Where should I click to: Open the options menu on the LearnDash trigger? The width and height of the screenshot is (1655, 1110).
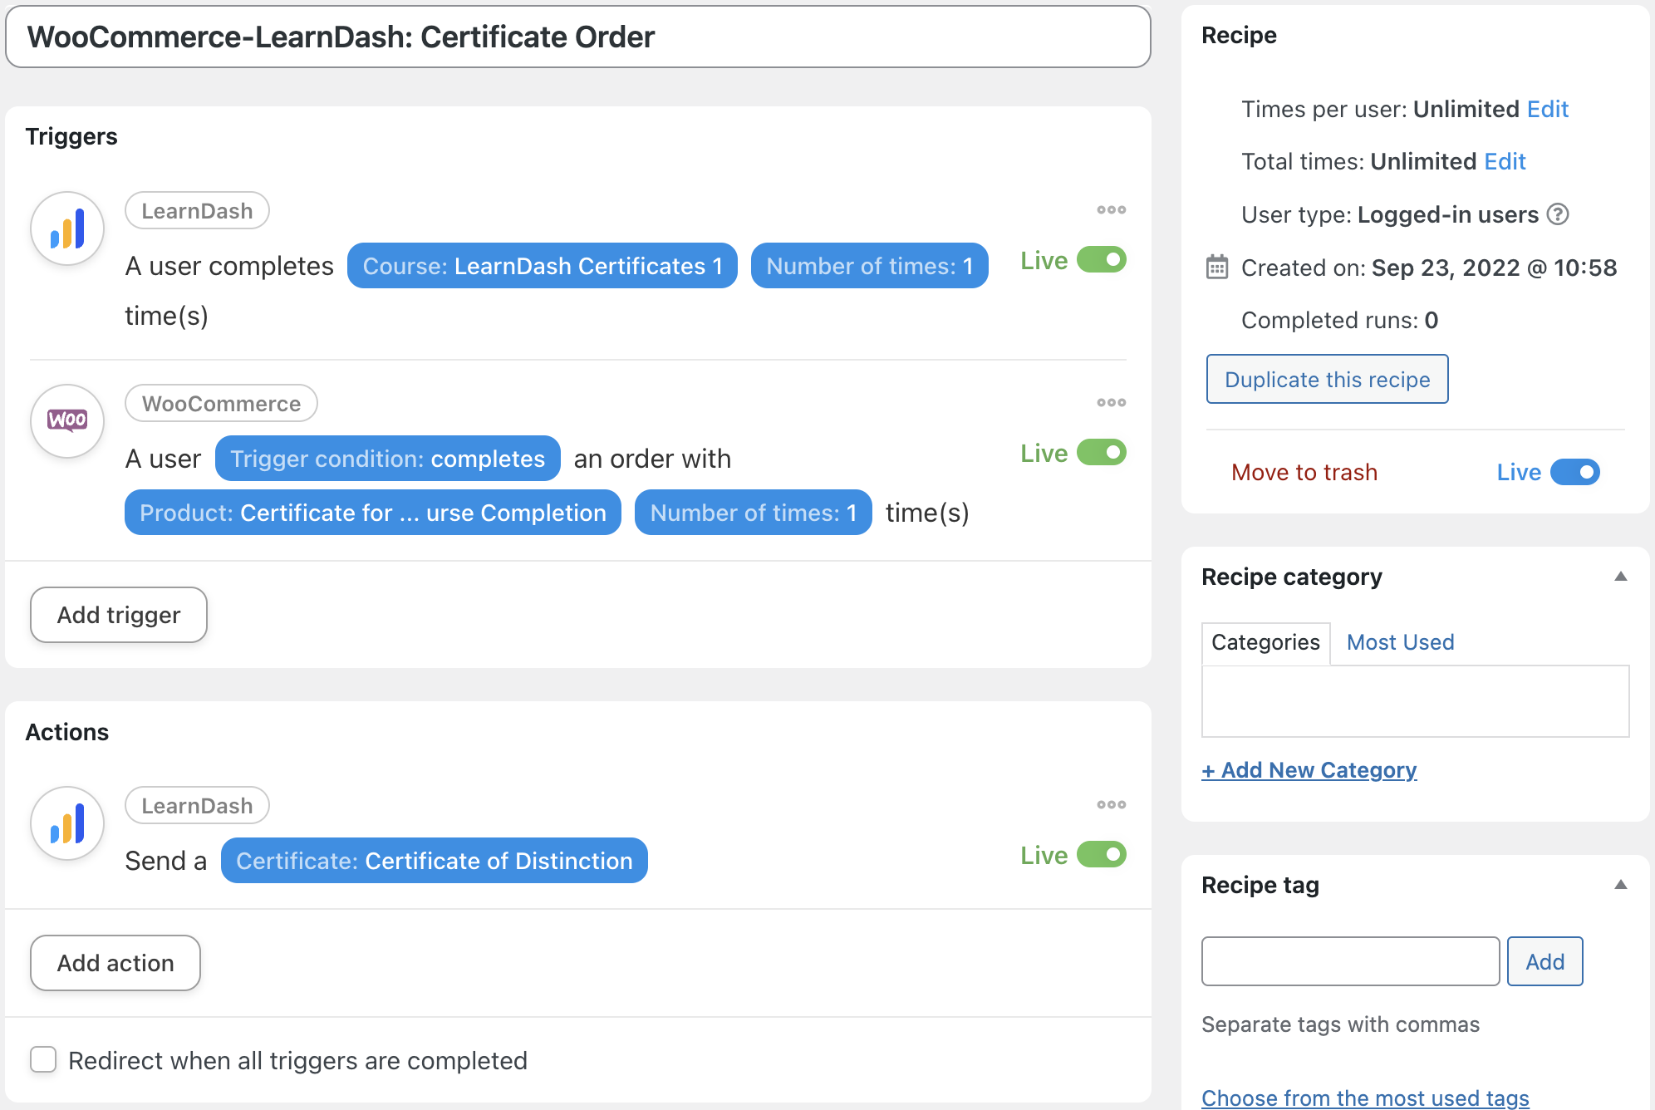1110,209
